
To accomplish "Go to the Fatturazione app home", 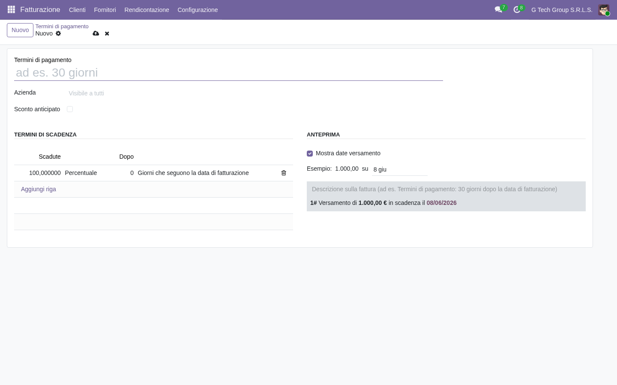I will pyautogui.click(x=40, y=9).
